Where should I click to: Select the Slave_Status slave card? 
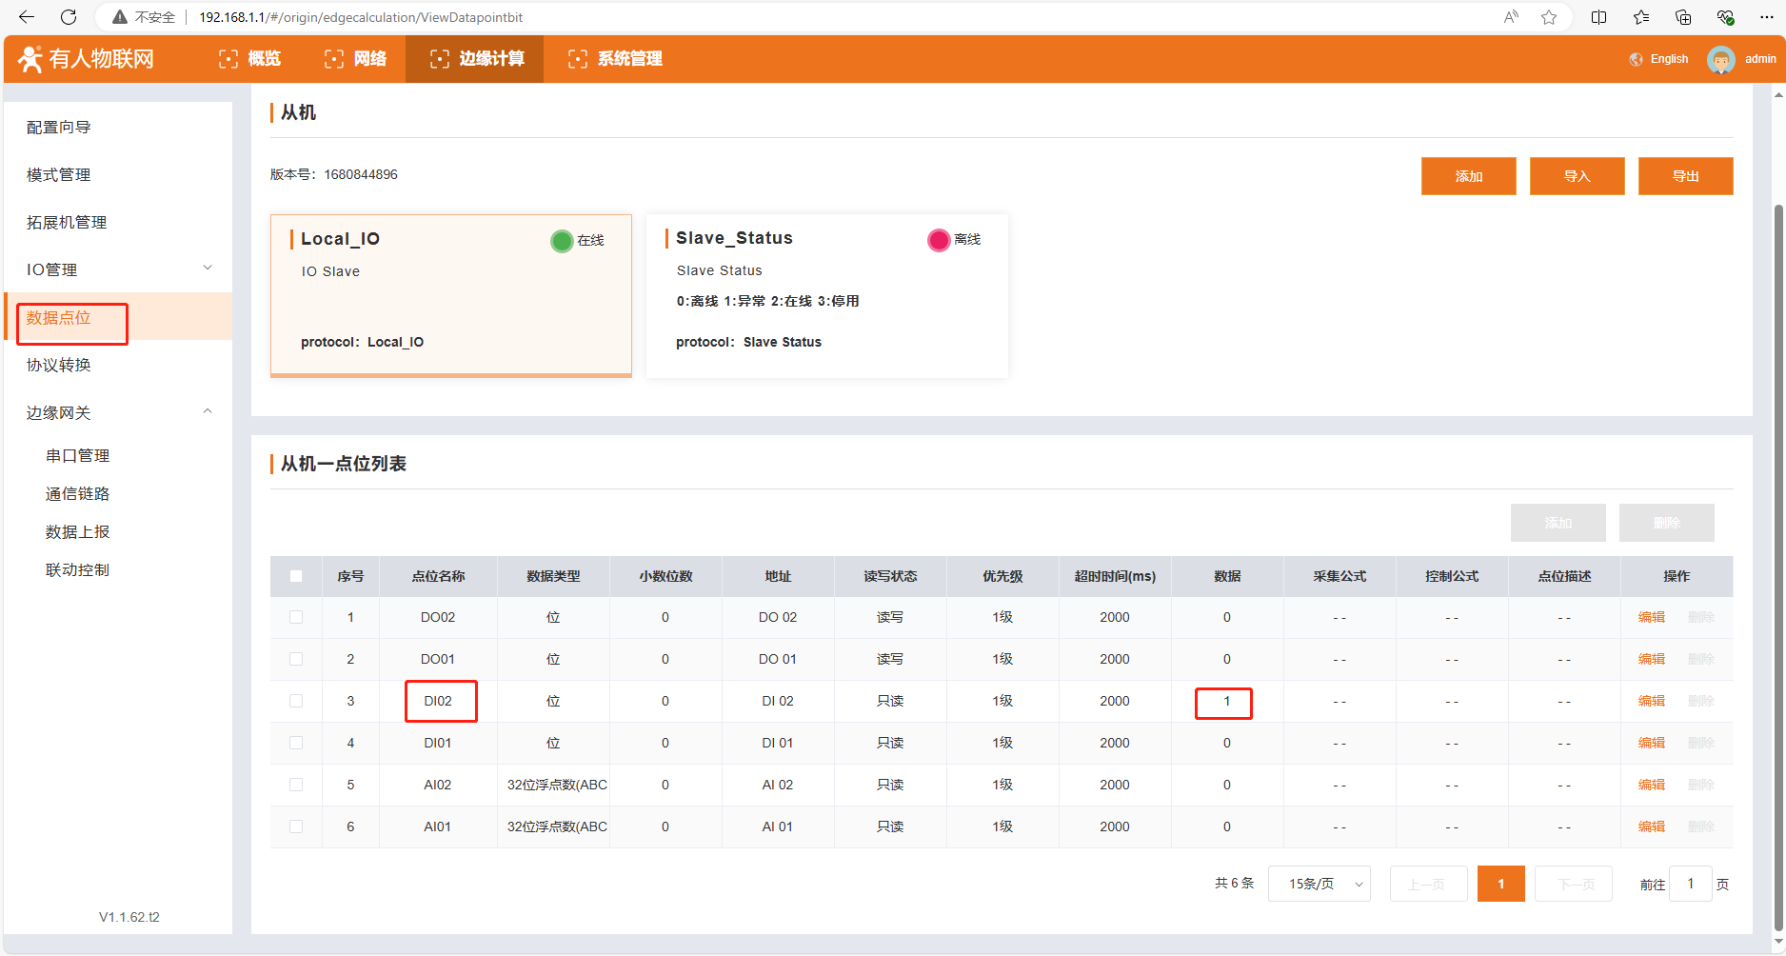pos(826,295)
